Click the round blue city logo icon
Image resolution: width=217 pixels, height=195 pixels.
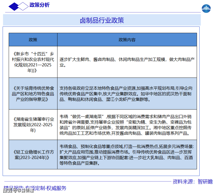[x=206, y=9]
